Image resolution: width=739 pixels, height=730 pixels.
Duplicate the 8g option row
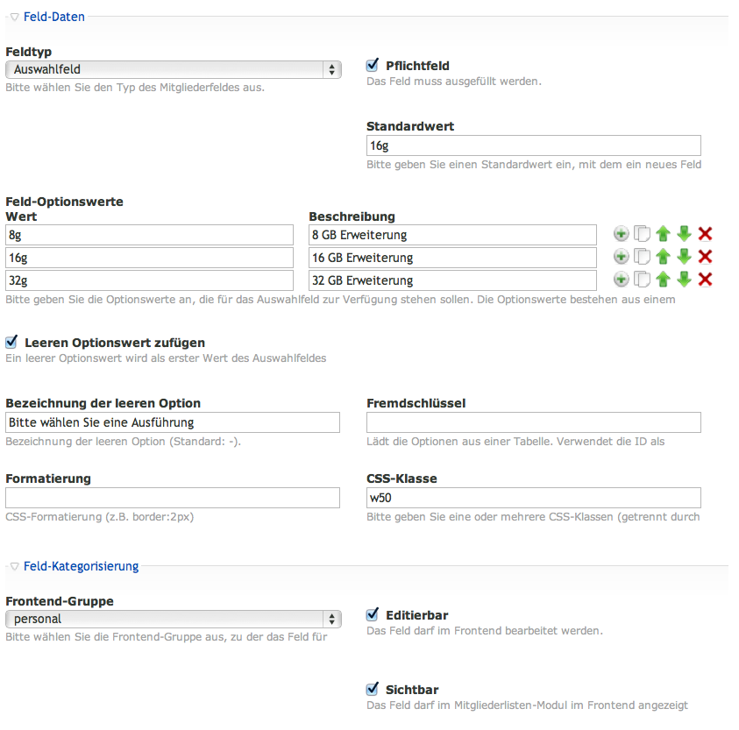tap(642, 234)
